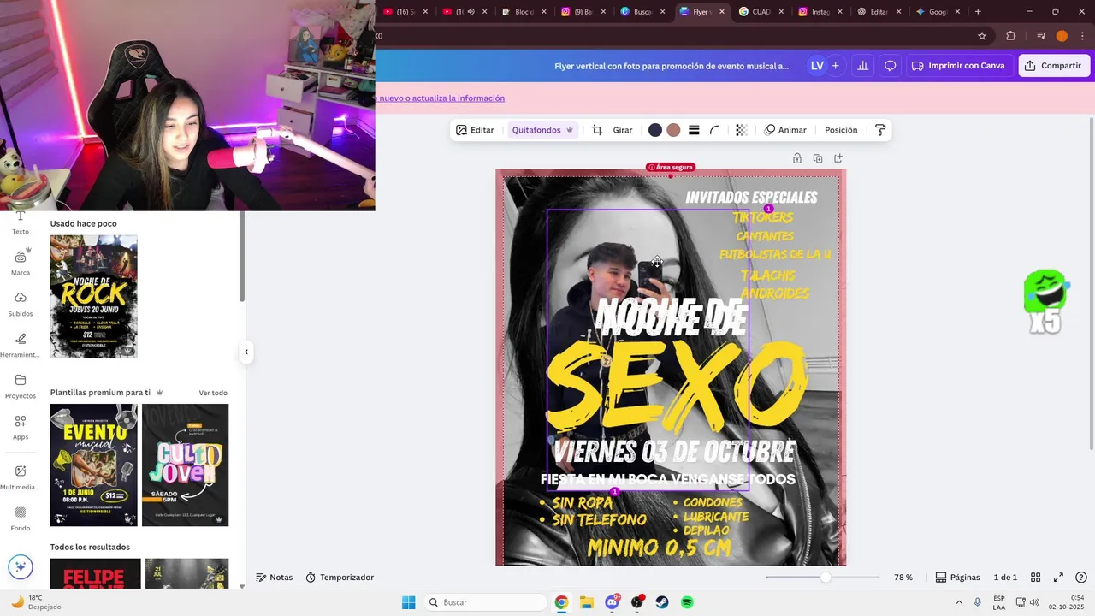Open the Proyectos folder panel
Screen dimensions: 1095x616
point(21,385)
